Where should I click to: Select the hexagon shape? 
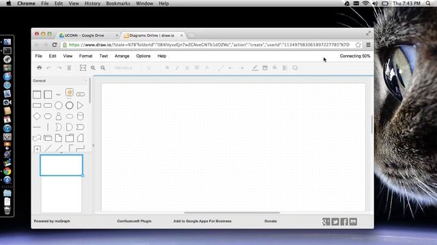tap(48, 116)
